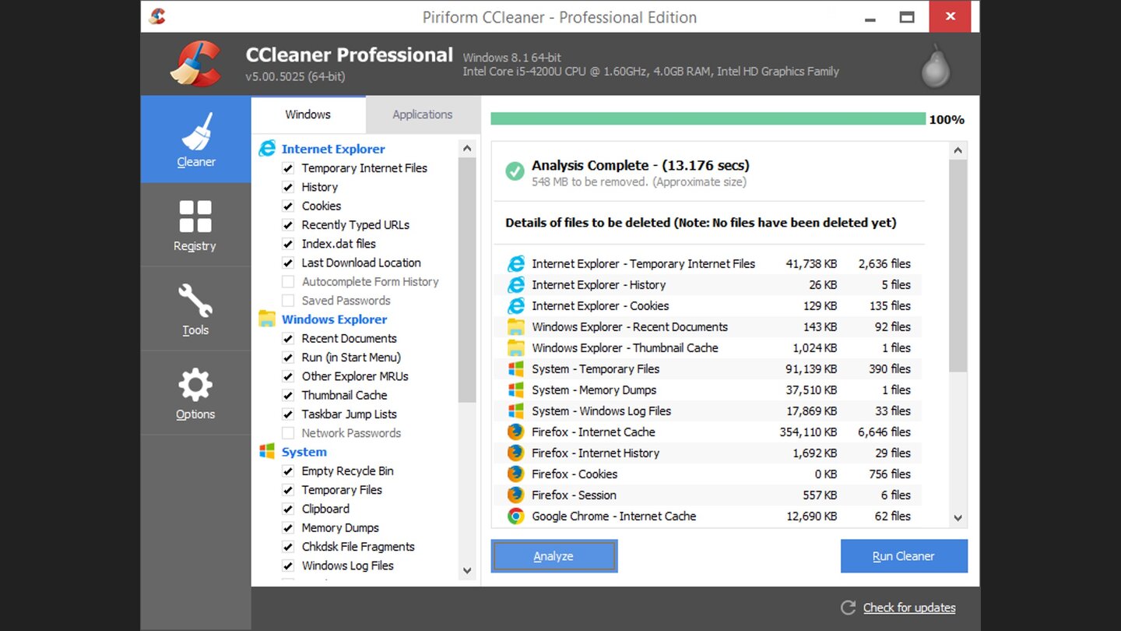Disable the Empty Recycle Bin option
The height and width of the screenshot is (631, 1121).
coord(288,471)
